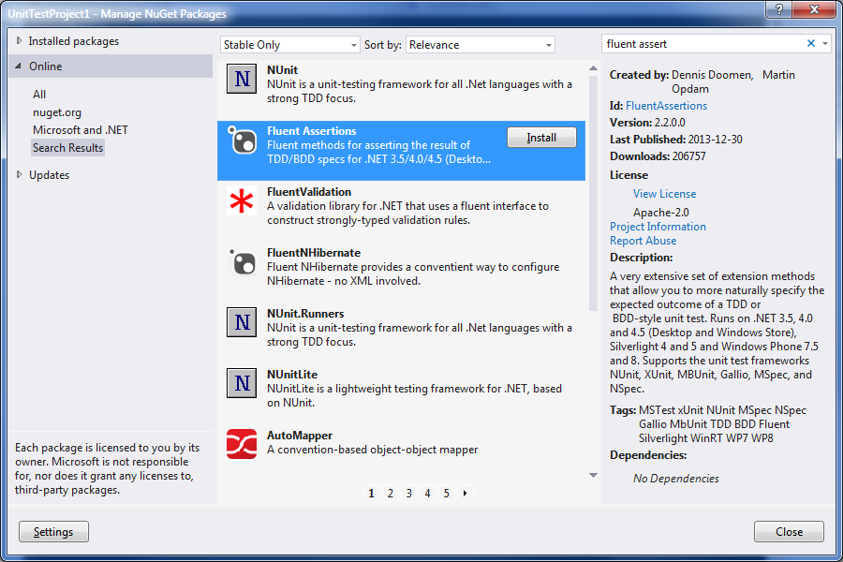Click the NUnitLite package icon
The width and height of the screenshot is (843, 562).
coord(242,382)
